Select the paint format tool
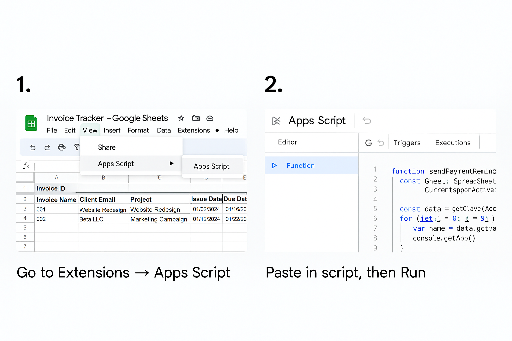This screenshot has width=512, height=341. click(x=77, y=147)
